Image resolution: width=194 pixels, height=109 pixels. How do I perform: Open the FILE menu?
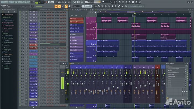[x=2, y=2]
